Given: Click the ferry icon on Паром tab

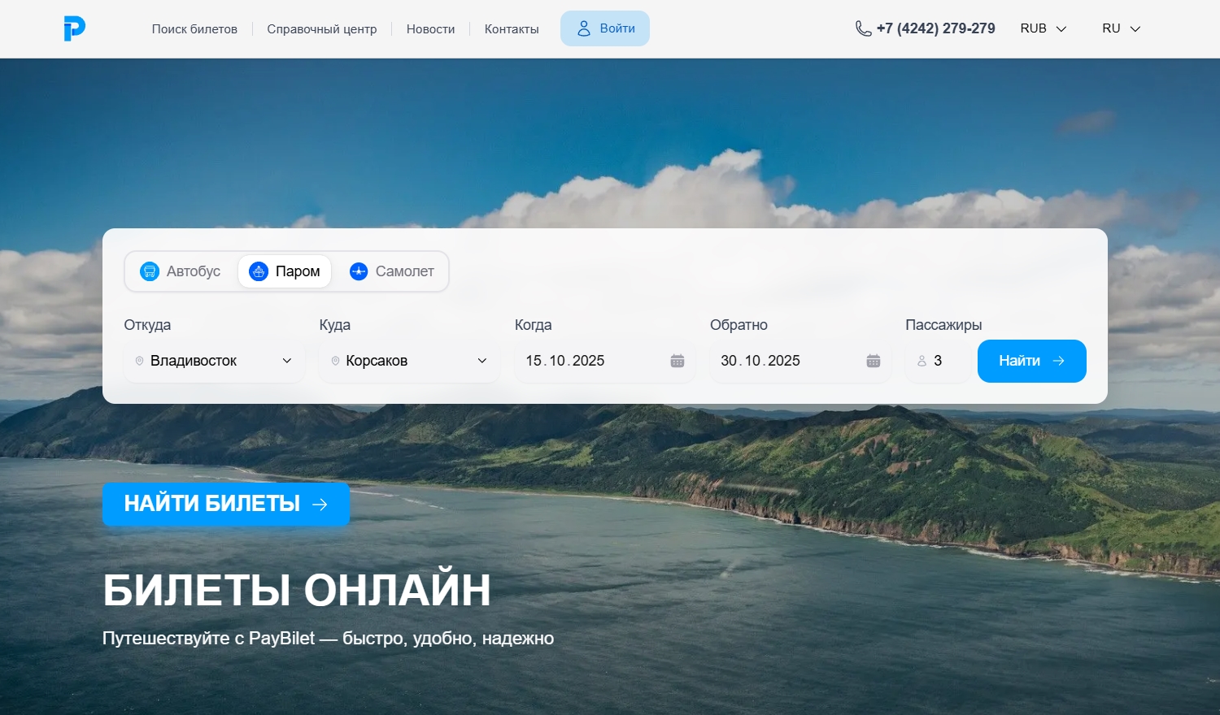Looking at the screenshot, I should tap(259, 271).
